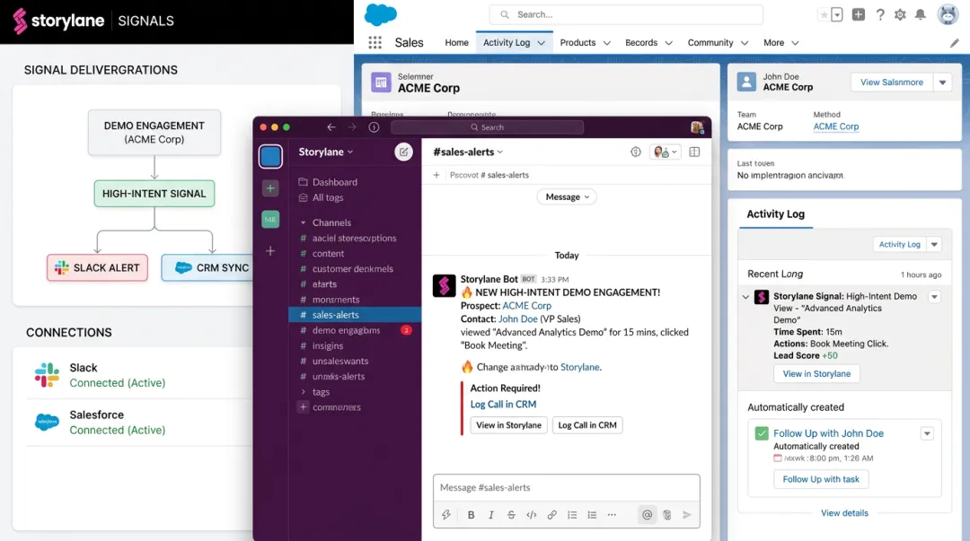970x541 pixels.
Task: Apply bold formatting in Slack composer
Action: point(471,514)
